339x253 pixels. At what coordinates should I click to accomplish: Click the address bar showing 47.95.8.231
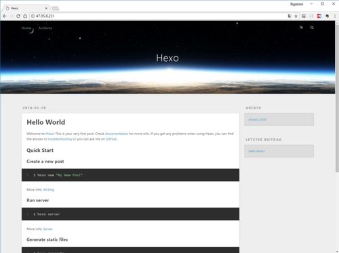point(158,16)
